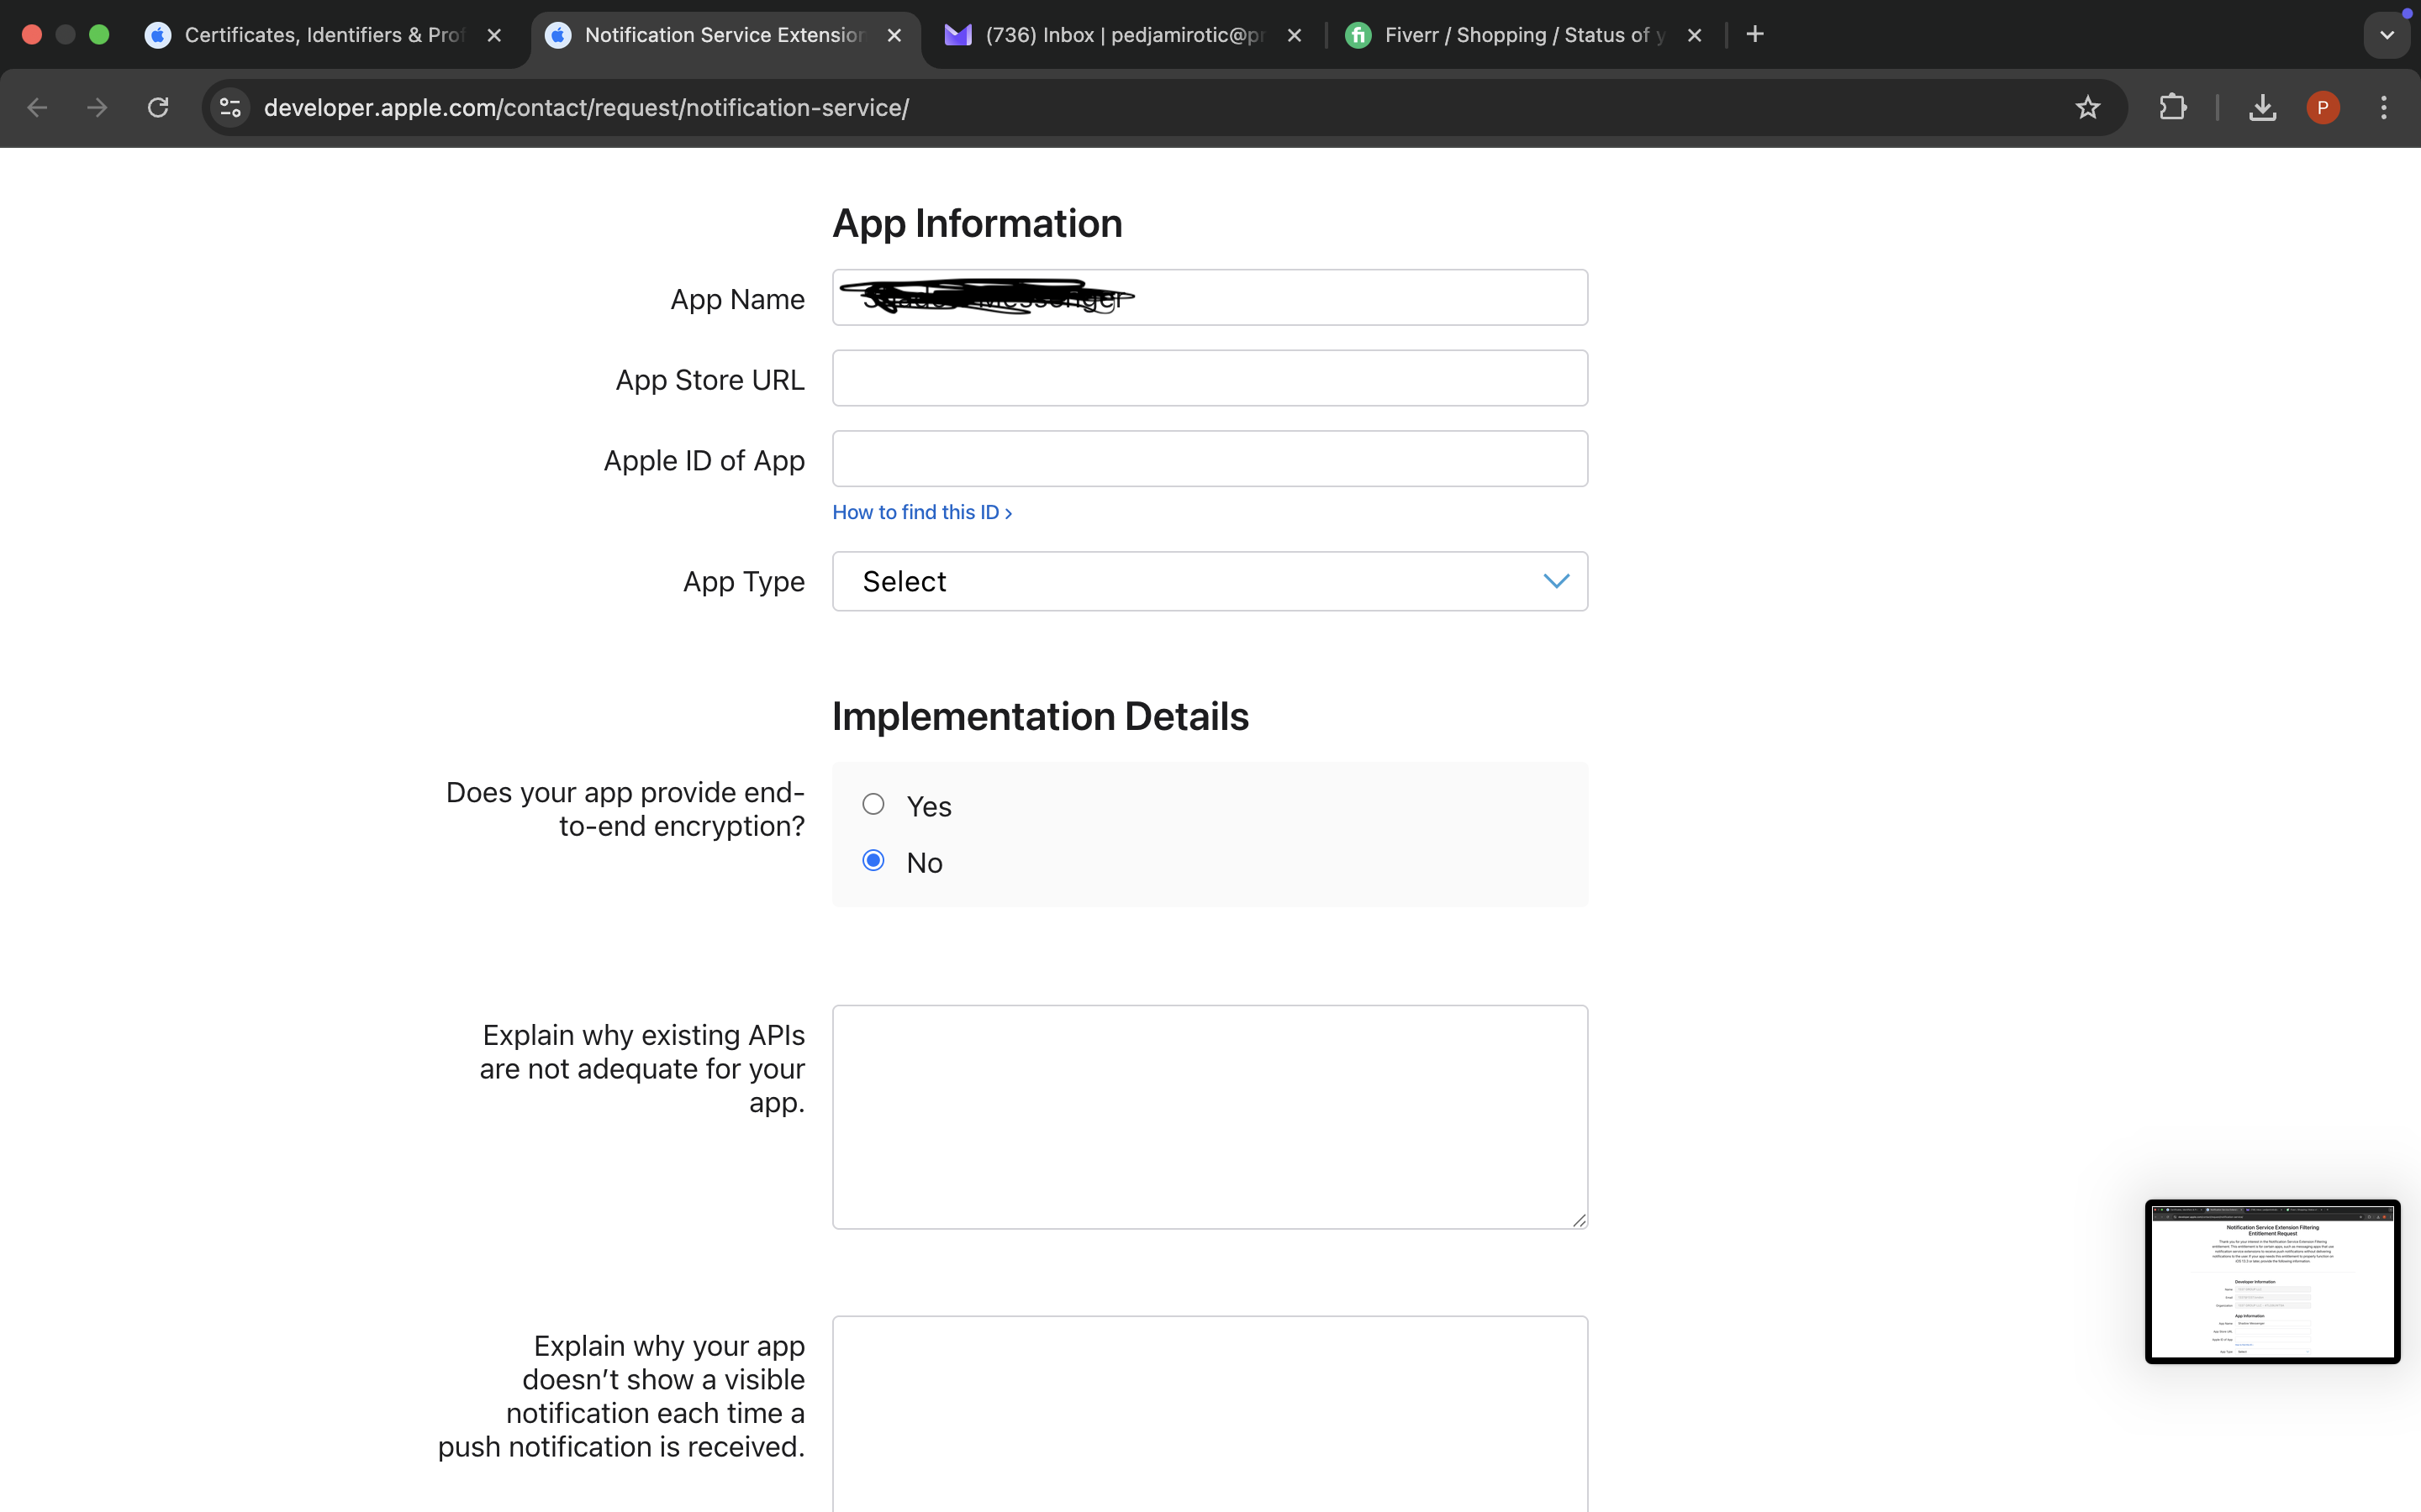Click the browser reload page icon
Image resolution: width=2421 pixels, height=1512 pixels.
click(x=158, y=107)
